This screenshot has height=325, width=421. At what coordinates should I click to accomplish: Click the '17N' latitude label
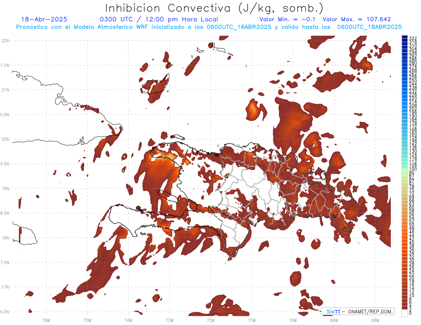coord(5,287)
